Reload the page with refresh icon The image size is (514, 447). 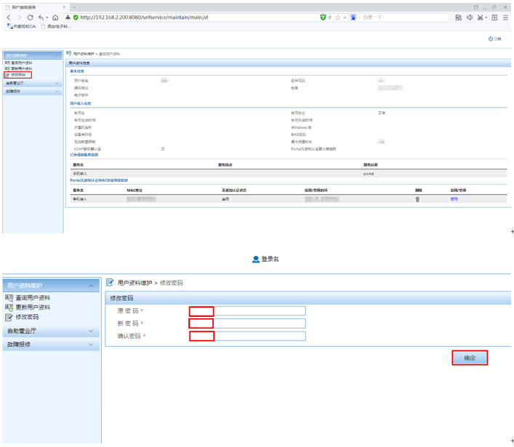(30, 17)
